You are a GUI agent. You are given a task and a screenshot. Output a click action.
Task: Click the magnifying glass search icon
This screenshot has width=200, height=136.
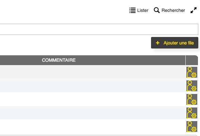(x=156, y=10)
